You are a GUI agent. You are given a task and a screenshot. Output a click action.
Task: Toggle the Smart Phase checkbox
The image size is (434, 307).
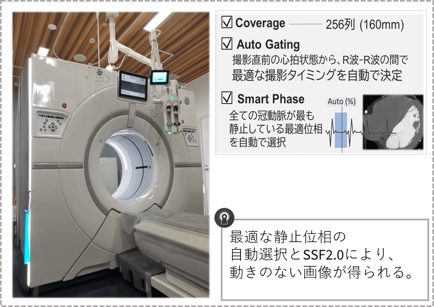pos(227,99)
